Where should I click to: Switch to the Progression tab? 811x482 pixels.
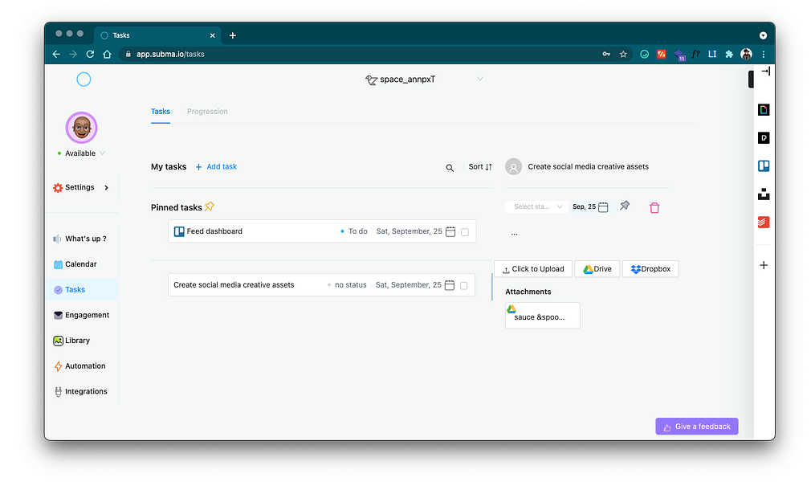[x=207, y=112]
